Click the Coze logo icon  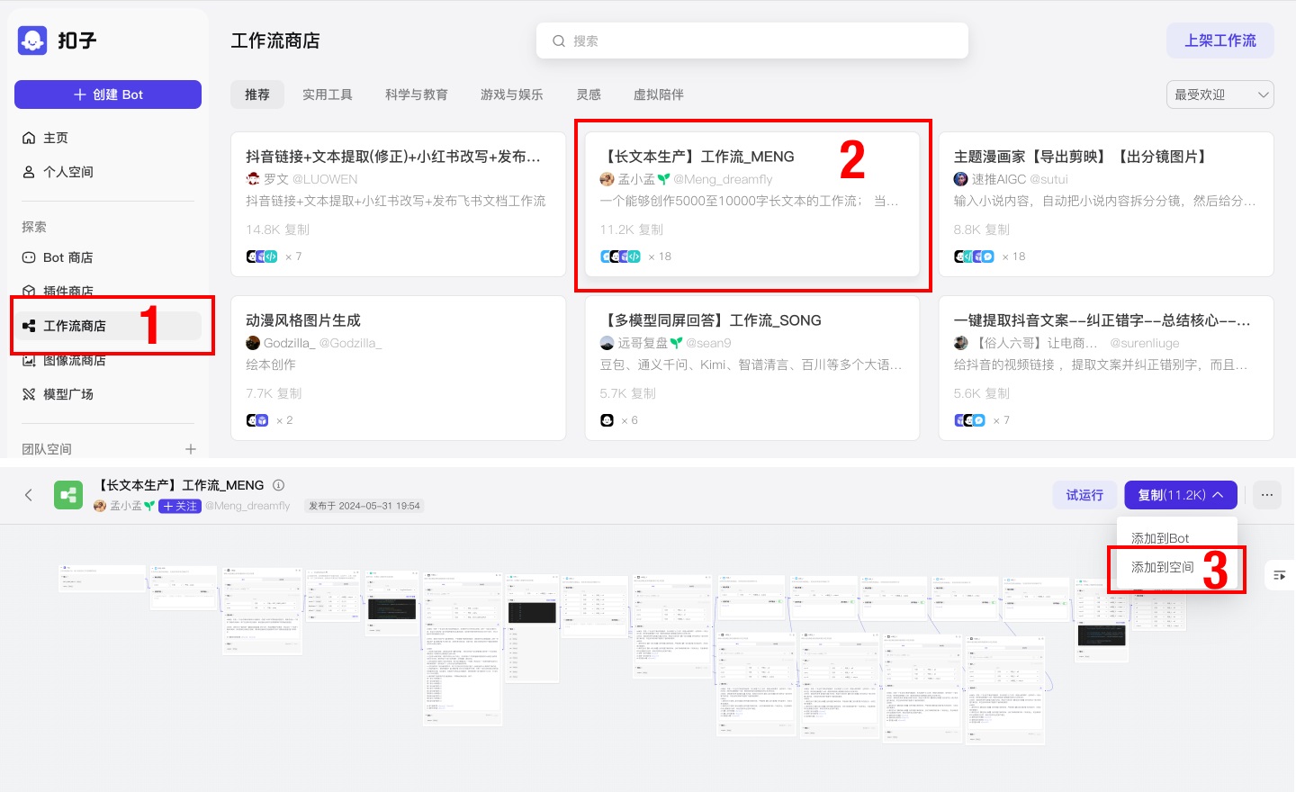pos(32,40)
